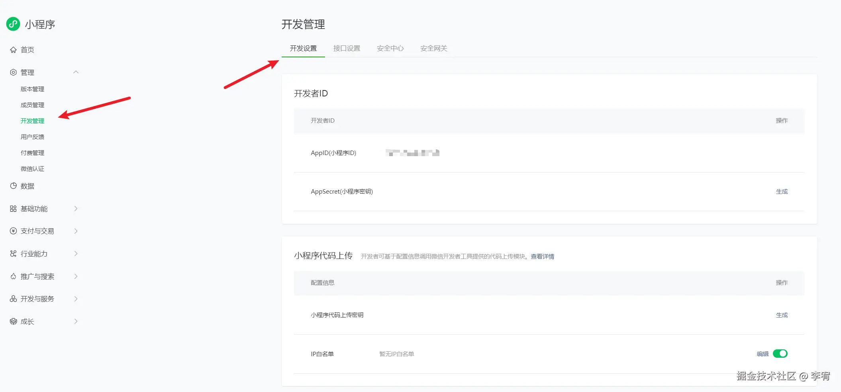Expand 成长 using its chevron
This screenshot has height=392, width=841.
pos(76,321)
